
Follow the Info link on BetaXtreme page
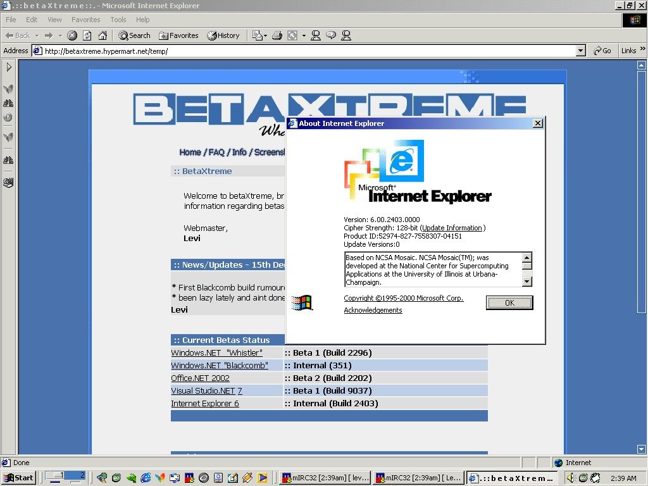[x=239, y=152]
